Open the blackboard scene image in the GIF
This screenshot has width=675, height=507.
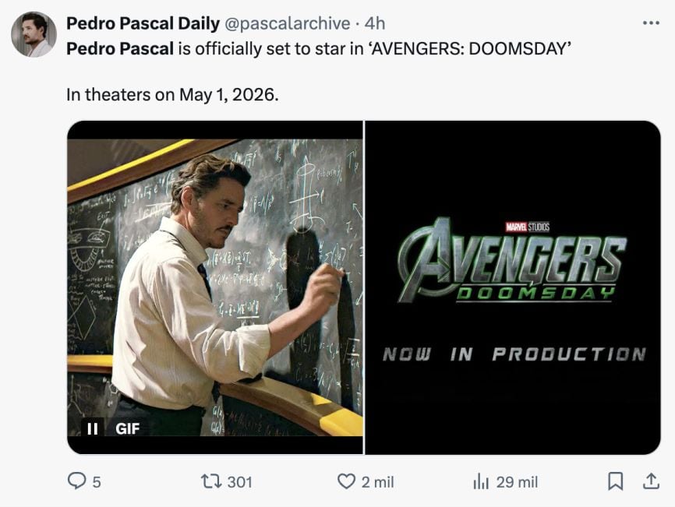[215, 286]
